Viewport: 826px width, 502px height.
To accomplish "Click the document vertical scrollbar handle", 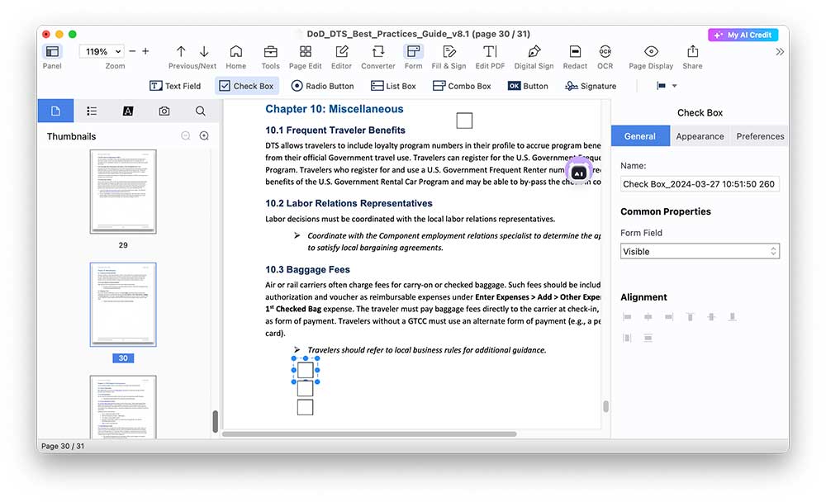I will coord(605,406).
